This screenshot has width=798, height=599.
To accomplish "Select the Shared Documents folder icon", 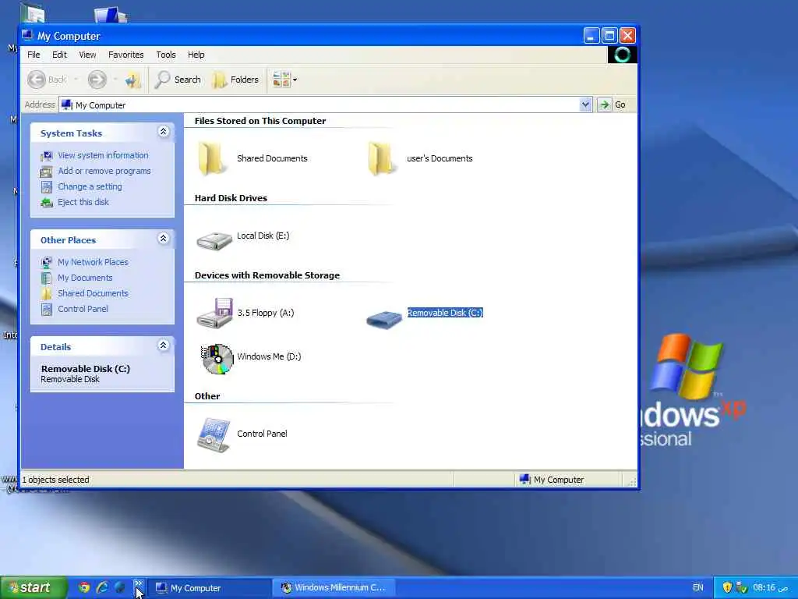I will coord(212,159).
